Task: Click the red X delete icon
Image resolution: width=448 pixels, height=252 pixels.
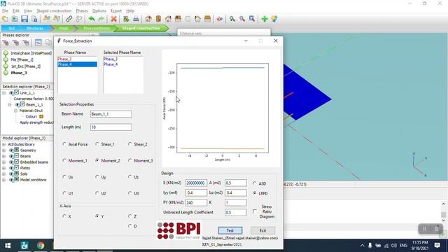Action: [x=113, y=19]
